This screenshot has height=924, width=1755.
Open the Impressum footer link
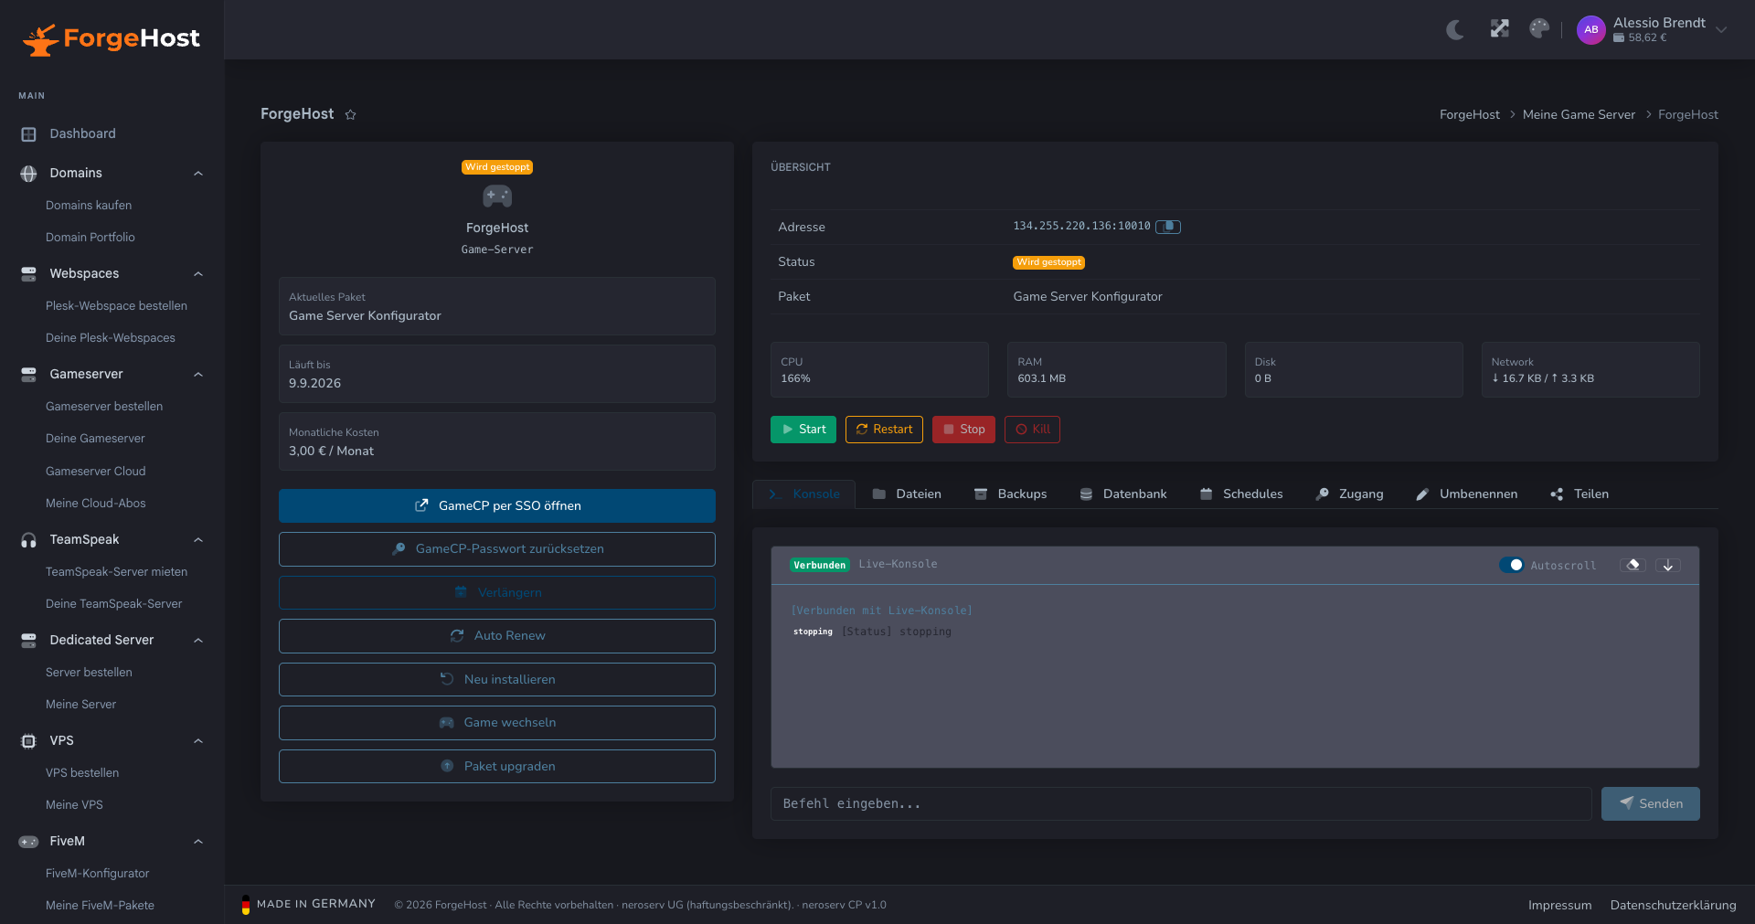point(1560,906)
